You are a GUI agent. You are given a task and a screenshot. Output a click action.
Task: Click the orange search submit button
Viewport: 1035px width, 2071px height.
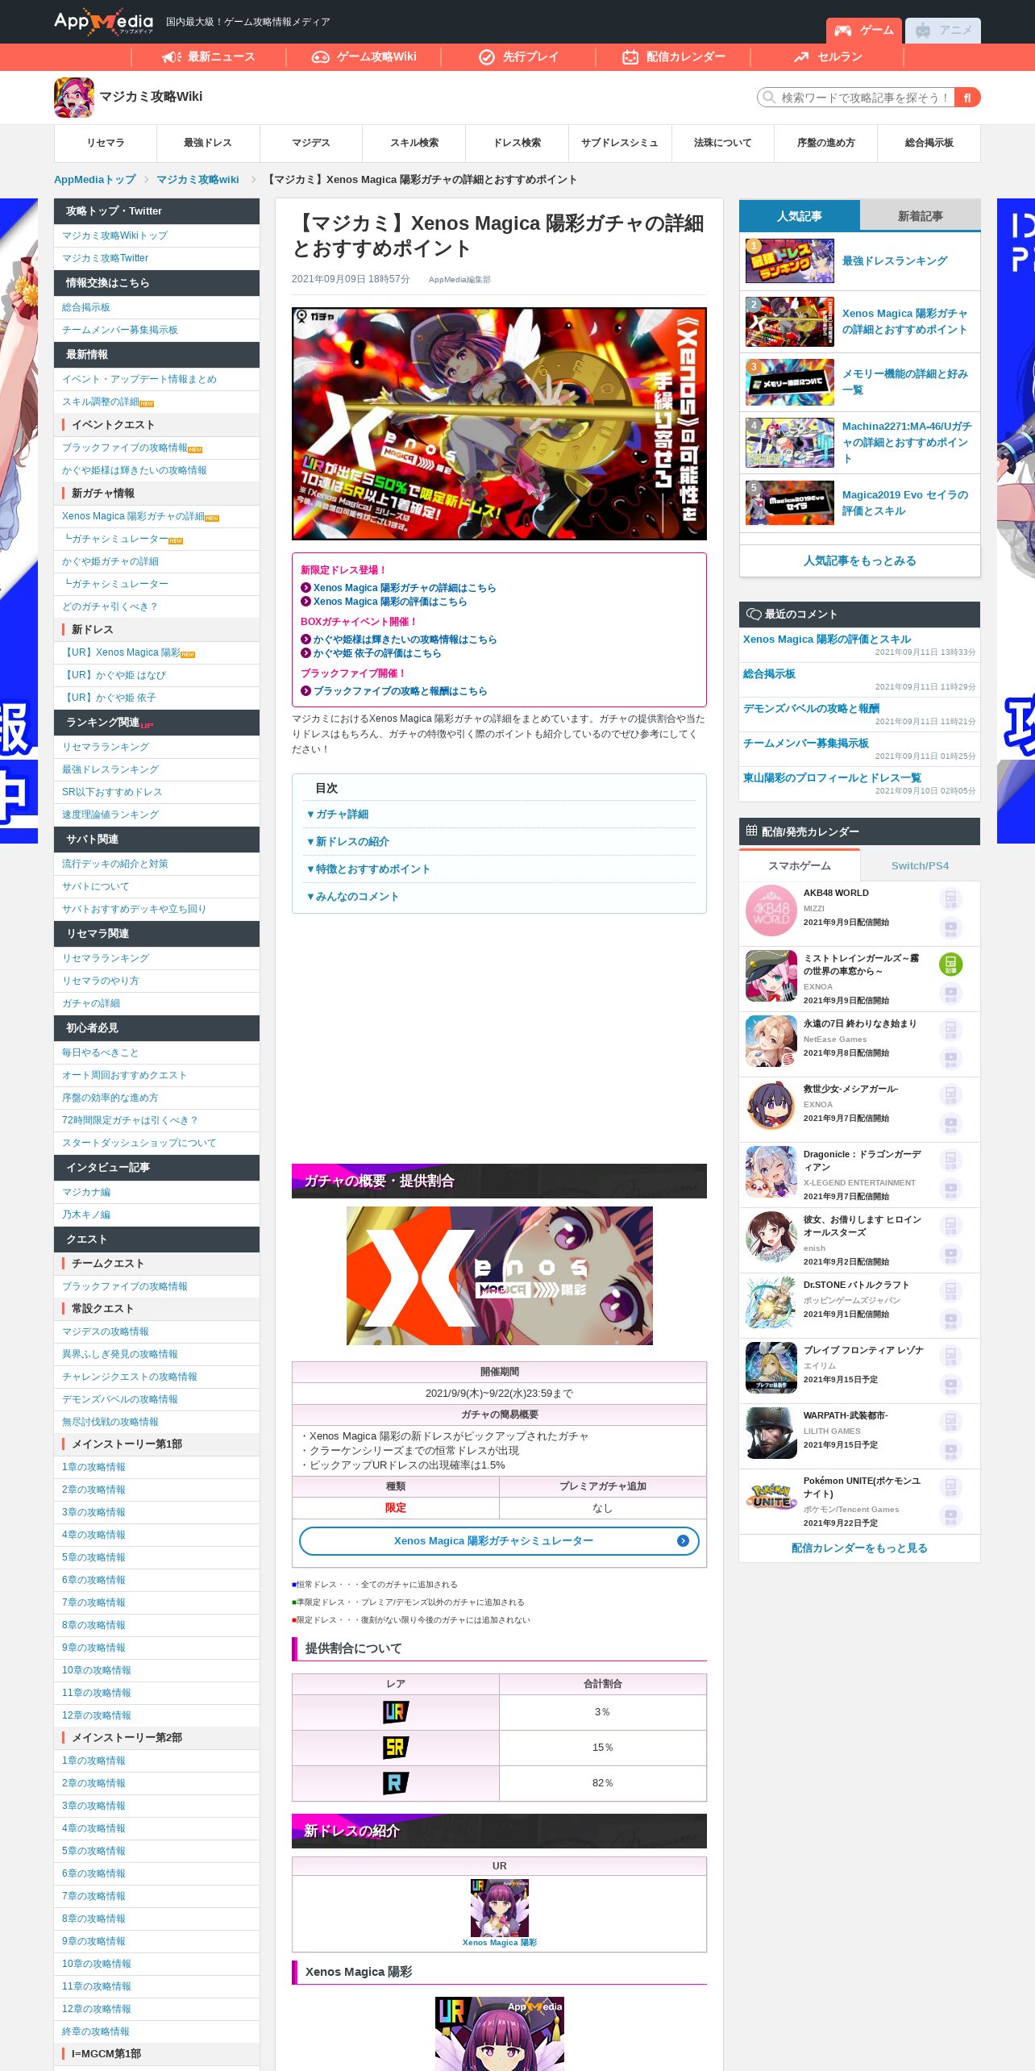tap(967, 98)
